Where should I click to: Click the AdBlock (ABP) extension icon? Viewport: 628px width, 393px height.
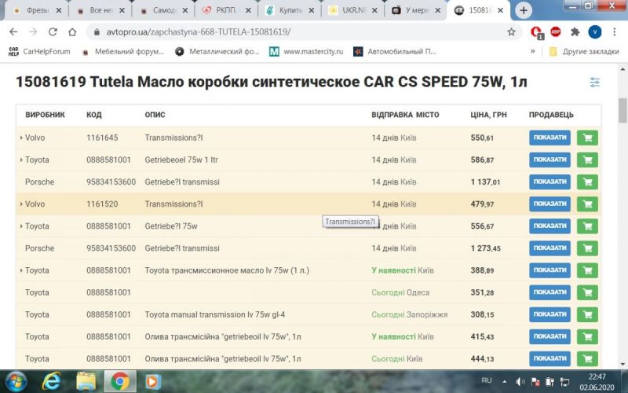(x=556, y=32)
